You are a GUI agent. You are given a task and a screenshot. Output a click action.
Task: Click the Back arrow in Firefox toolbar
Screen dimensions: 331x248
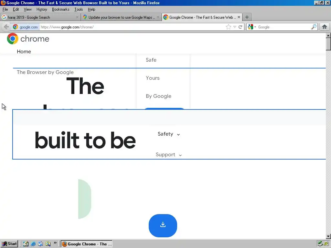point(6,27)
